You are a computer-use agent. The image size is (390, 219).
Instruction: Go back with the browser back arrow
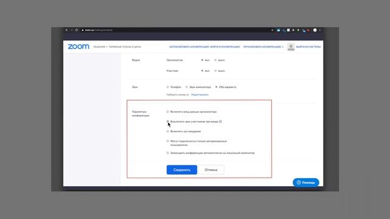click(66, 30)
